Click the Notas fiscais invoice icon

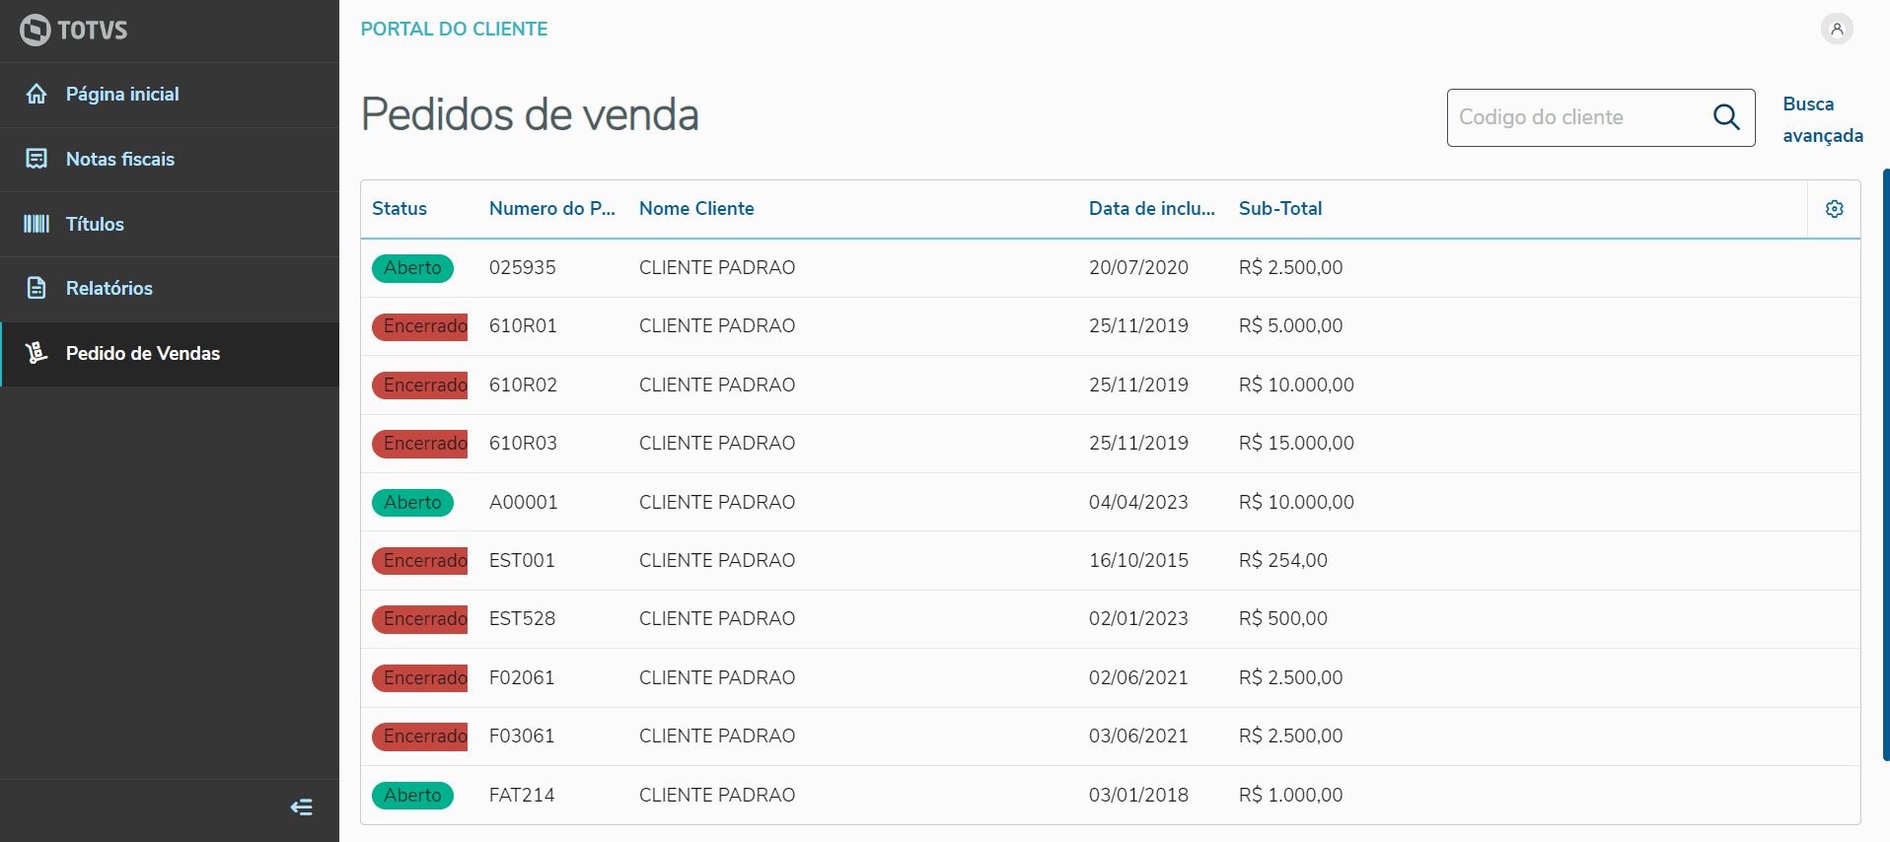click(x=36, y=159)
